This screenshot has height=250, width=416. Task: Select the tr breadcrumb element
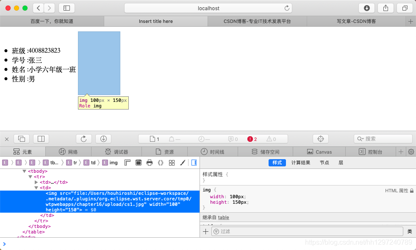point(72,163)
